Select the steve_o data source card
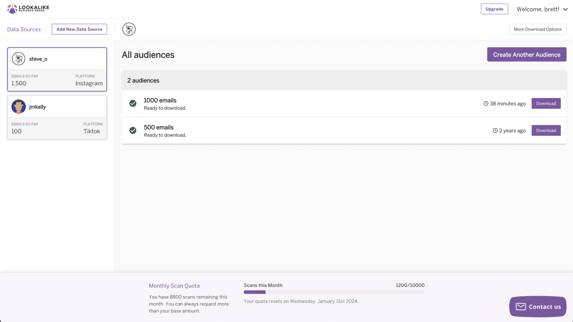The height and width of the screenshot is (322, 573). click(57, 69)
